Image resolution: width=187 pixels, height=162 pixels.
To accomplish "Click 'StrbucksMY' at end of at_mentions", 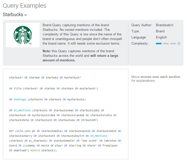I will (x=89, y=120).
